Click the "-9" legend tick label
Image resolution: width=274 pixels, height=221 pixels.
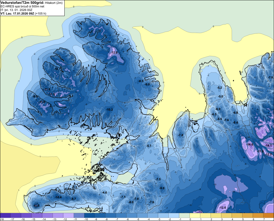tap(96, 219)
